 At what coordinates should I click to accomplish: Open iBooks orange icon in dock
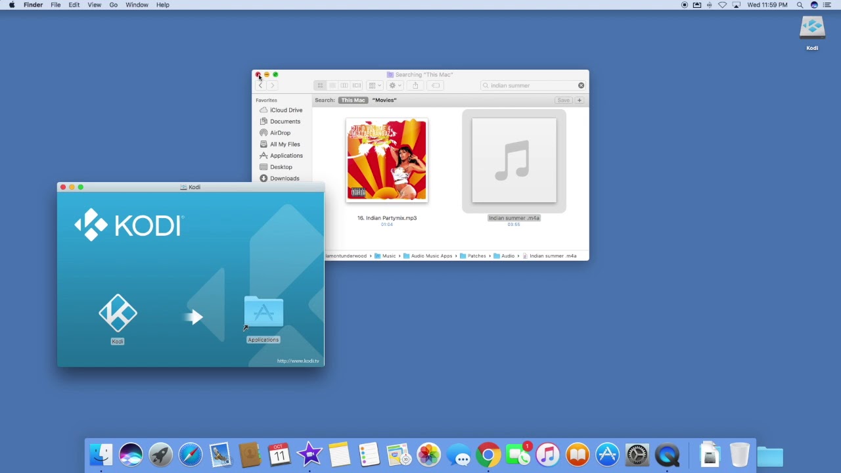tap(578, 455)
